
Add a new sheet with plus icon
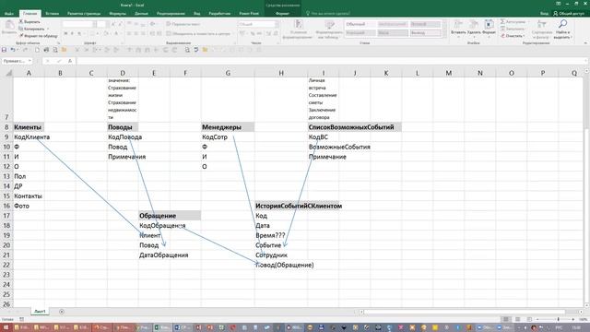tap(62, 312)
